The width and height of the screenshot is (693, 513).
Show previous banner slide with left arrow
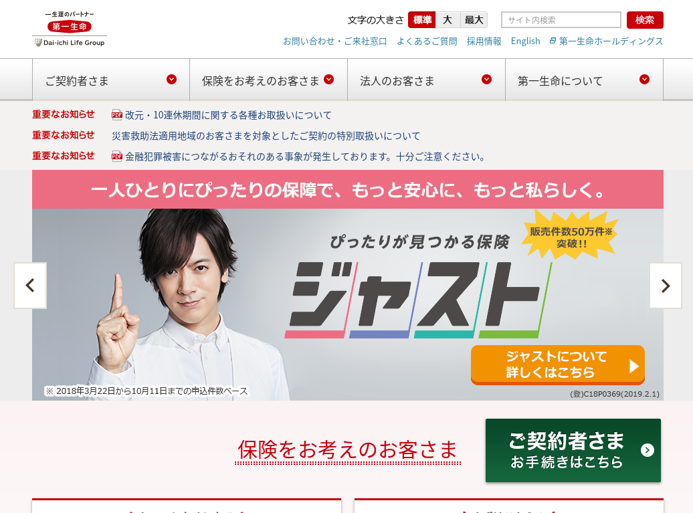click(30, 286)
